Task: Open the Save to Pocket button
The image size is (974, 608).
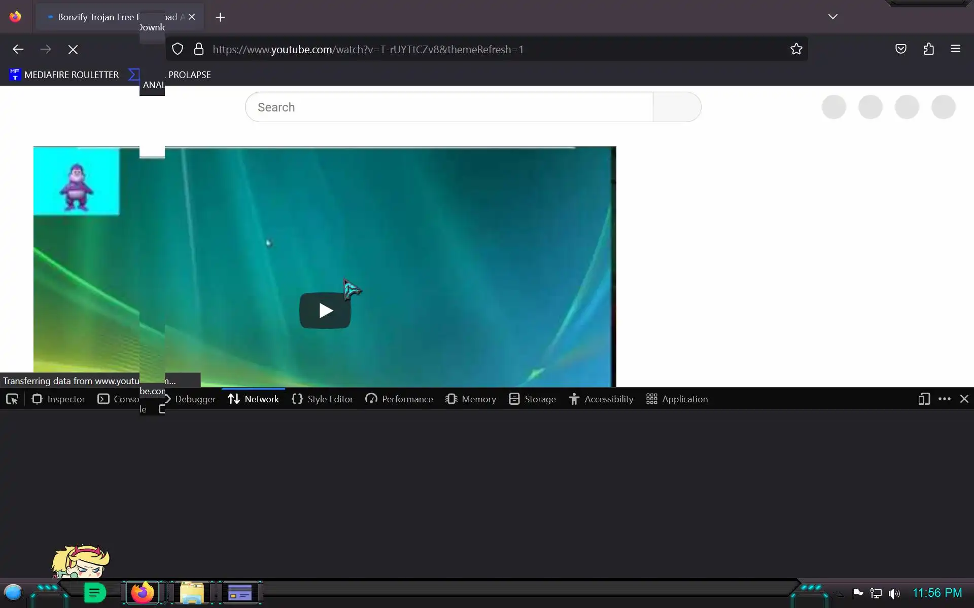Action: click(x=900, y=49)
